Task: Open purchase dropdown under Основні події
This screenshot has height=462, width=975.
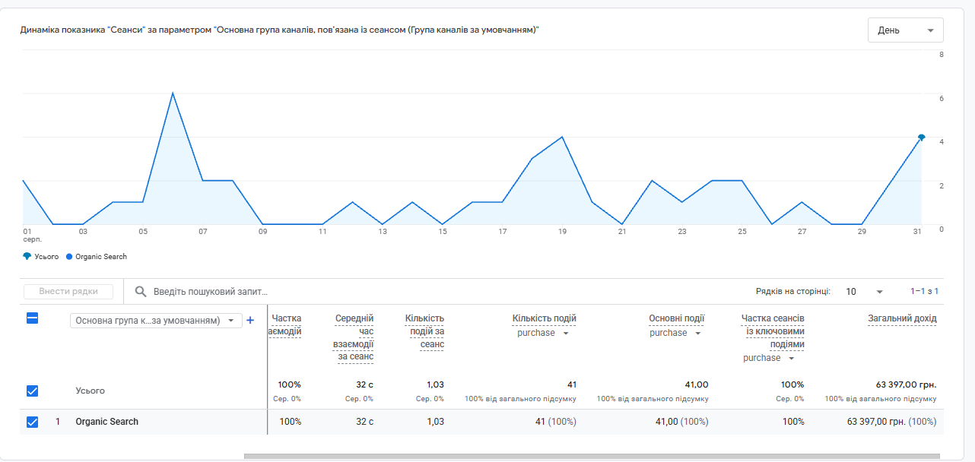Action: 675,333
